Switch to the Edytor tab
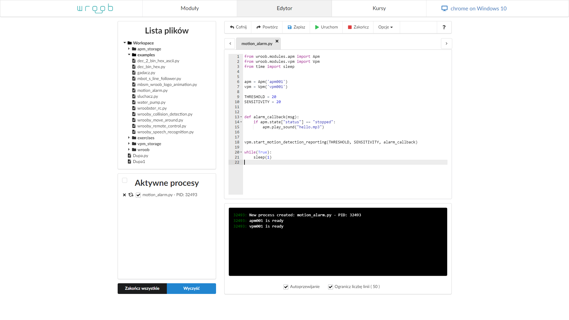 coord(284,8)
